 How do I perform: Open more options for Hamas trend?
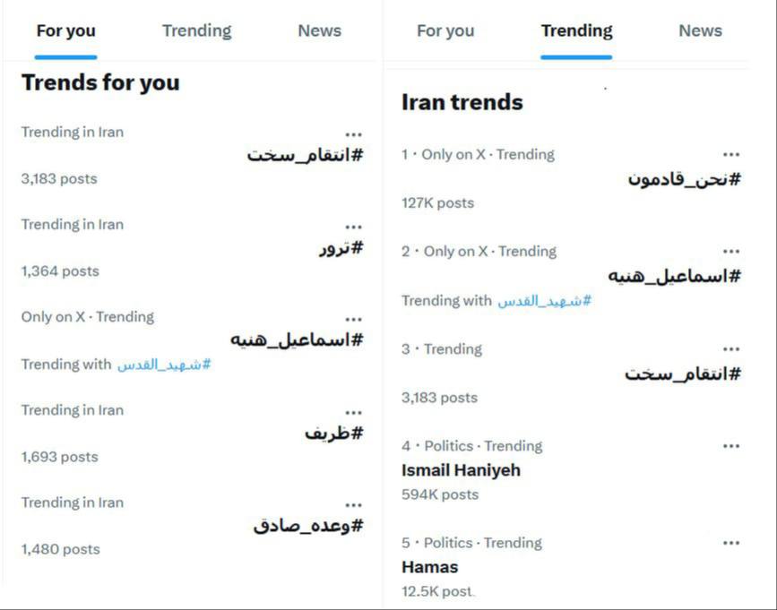(x=731, y=543)
